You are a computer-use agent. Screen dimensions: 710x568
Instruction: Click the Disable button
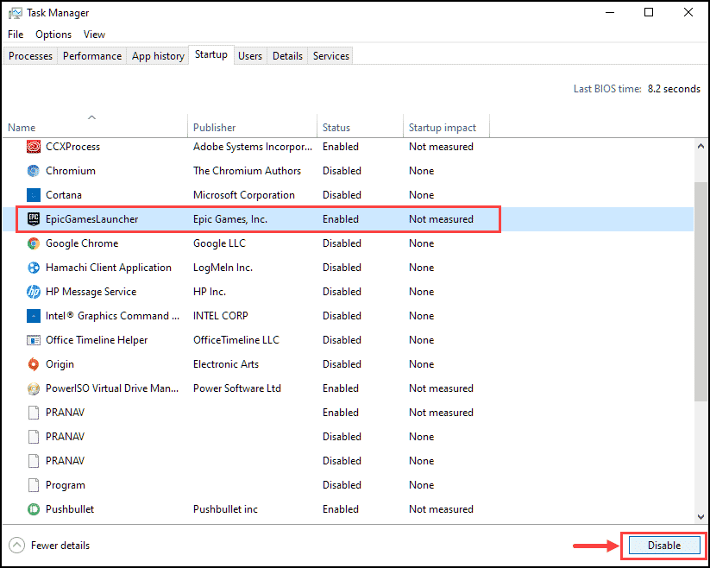tap(664, 546)
